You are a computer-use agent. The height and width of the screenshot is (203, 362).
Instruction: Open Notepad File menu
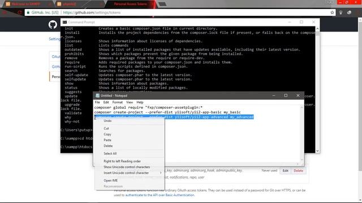(x=97, y=102)
